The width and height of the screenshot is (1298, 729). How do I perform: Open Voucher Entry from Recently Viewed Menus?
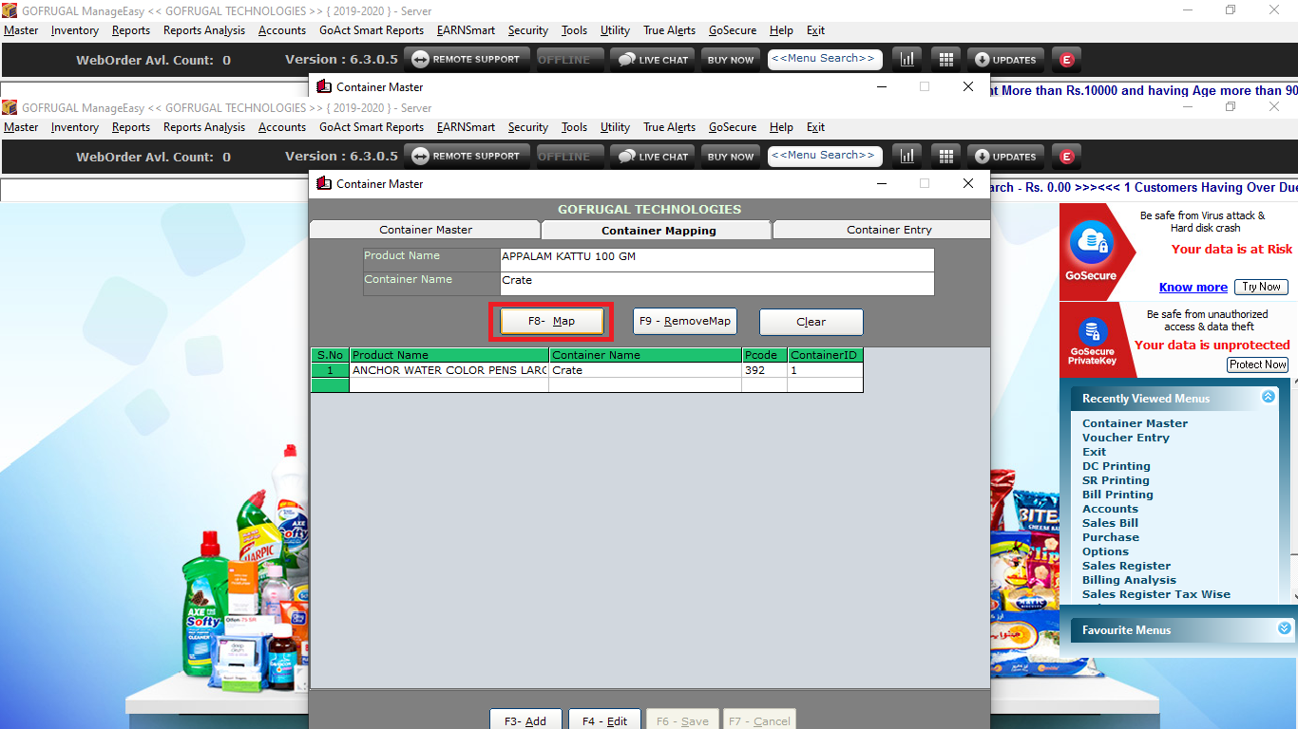click(1126, 438)
